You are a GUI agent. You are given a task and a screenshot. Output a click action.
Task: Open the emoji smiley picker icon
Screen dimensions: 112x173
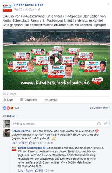coord(106,124)
